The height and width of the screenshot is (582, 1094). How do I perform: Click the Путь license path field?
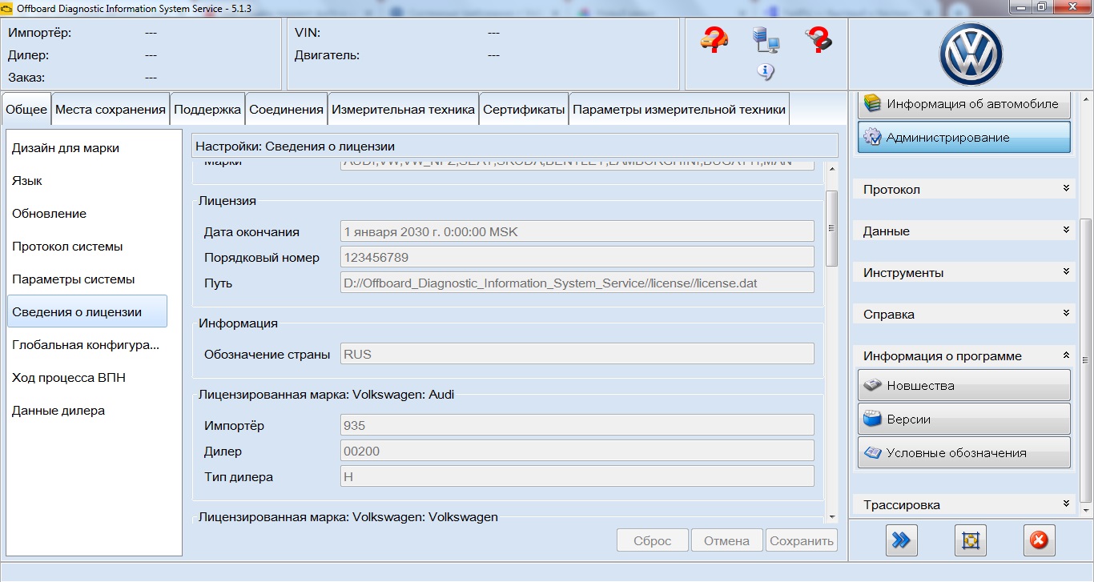point(577,283)
